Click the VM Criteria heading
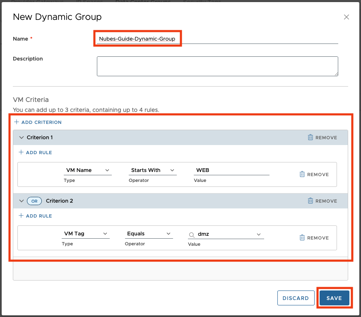The image size is (361, 317). pyautogui.click(x=31, y=100)
